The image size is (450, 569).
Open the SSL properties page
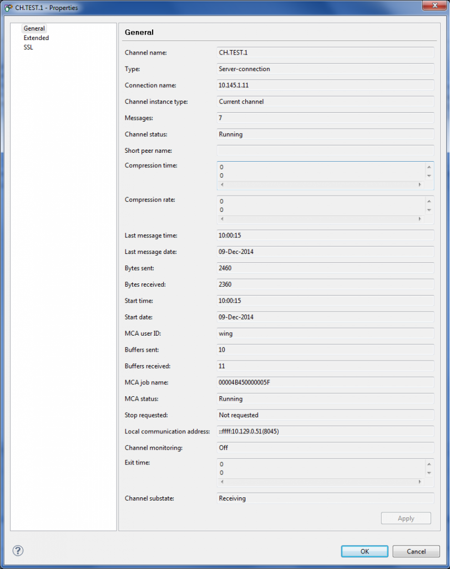28,47
